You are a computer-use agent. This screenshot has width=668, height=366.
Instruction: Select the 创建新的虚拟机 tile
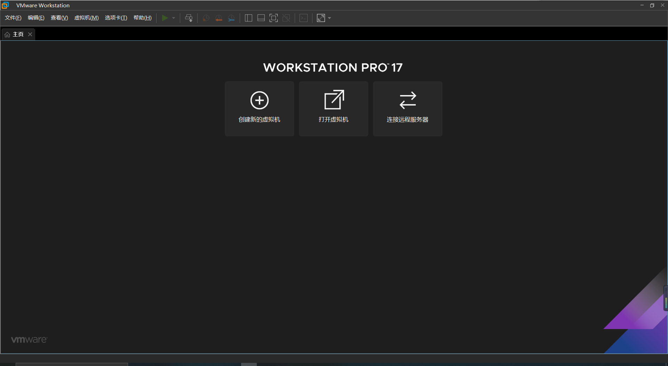click(x=259, y=109)
